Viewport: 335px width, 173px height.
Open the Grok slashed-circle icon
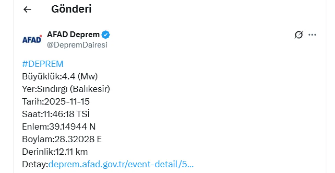point(299,35)
